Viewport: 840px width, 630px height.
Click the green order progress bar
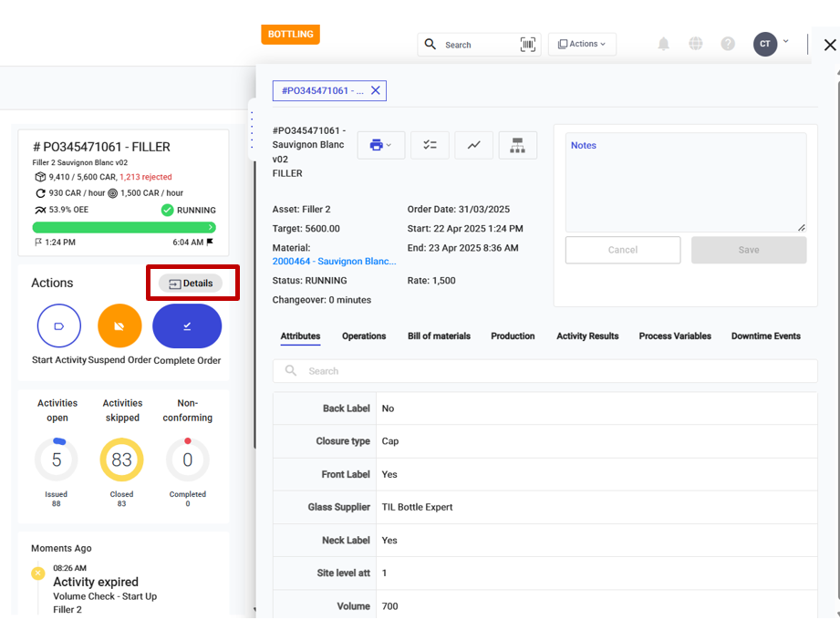[123, 227]
